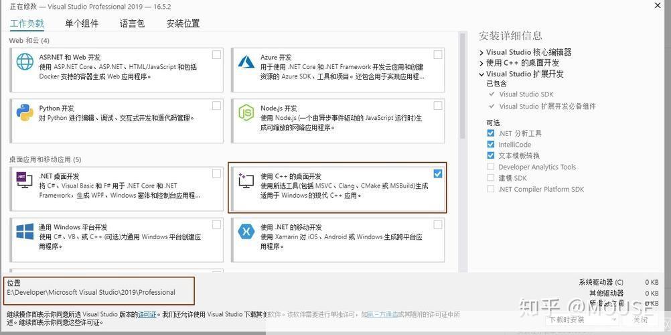Click the Xamarin hexagon icon

point(246,231)
